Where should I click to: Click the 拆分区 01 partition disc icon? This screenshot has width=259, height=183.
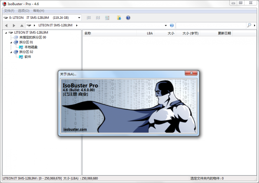[16, 42]
